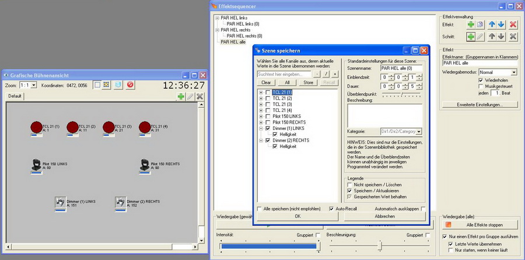Image resolution: width=525 pixels, height=260 pixels.
Task: Click the copy effect icon
Action: pos(481,24)
